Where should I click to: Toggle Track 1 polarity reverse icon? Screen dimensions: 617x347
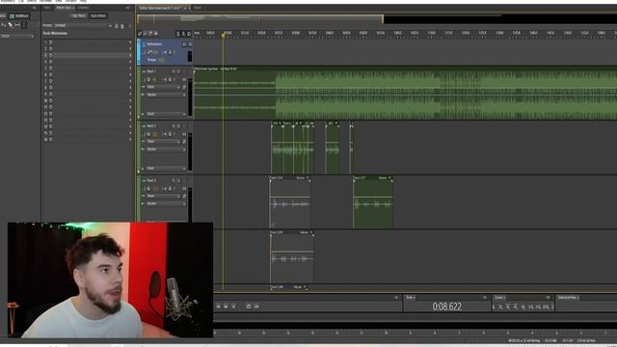tap(184, 87)
